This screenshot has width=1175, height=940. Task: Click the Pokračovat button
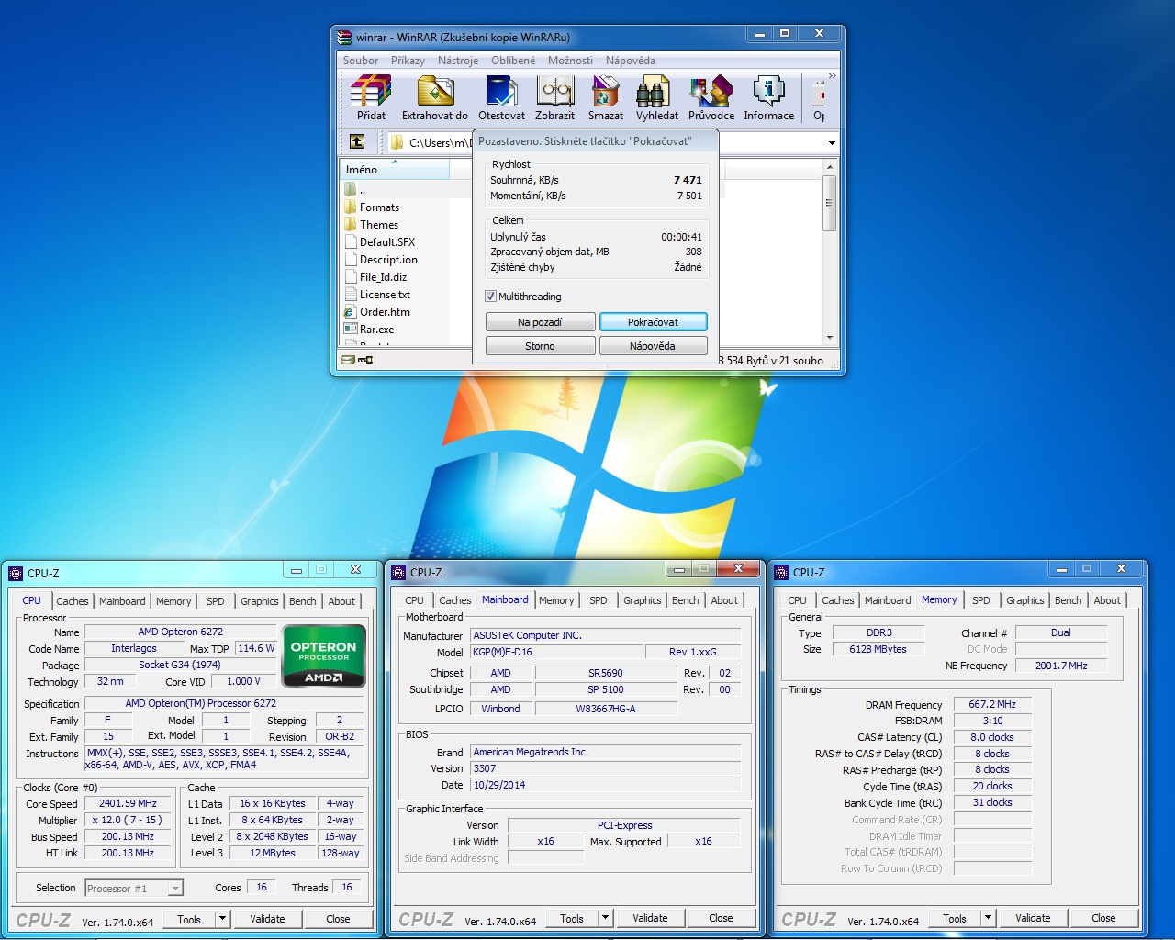click(654, 322)
